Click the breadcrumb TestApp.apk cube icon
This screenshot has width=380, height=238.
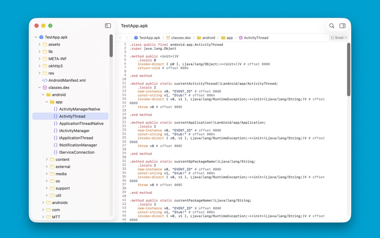pos(136,38)
